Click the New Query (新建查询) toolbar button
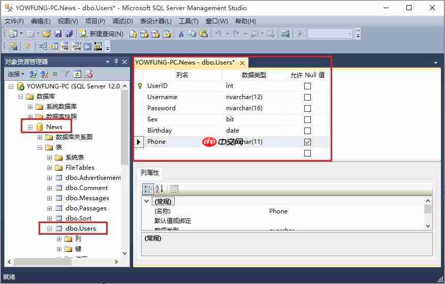 click(102, 34)
